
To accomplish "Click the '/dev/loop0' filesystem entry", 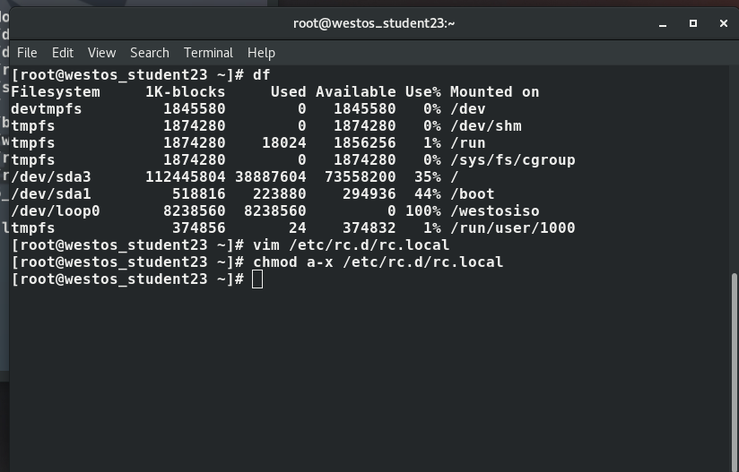I will (55, 210).
